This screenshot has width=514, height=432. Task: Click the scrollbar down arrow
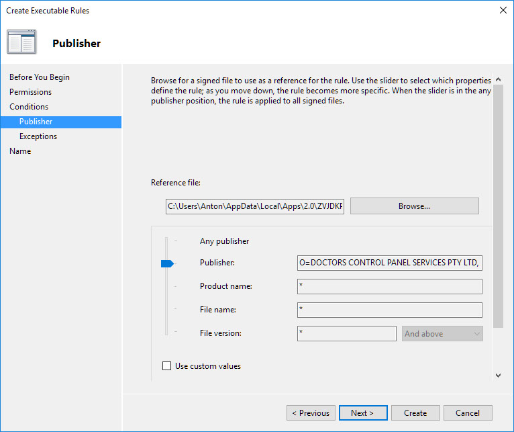(498, 376)
